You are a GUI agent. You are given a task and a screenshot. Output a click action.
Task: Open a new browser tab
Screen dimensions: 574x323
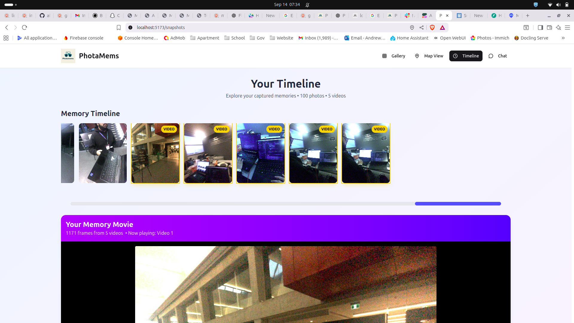coord(528,16)
